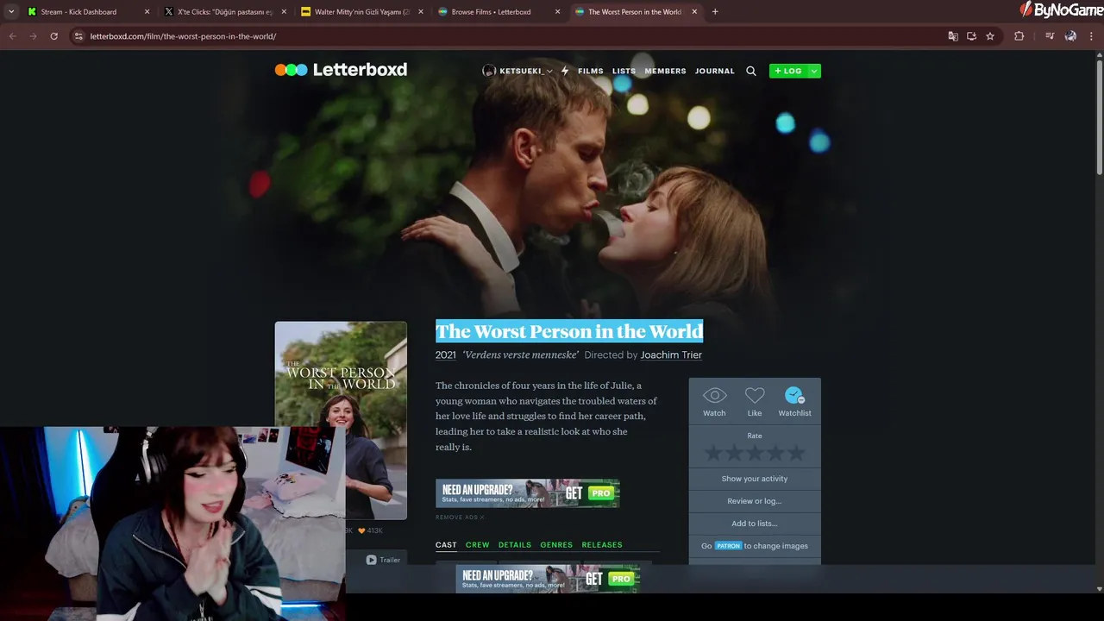Rate the film with the third star

tap(755, 453)
